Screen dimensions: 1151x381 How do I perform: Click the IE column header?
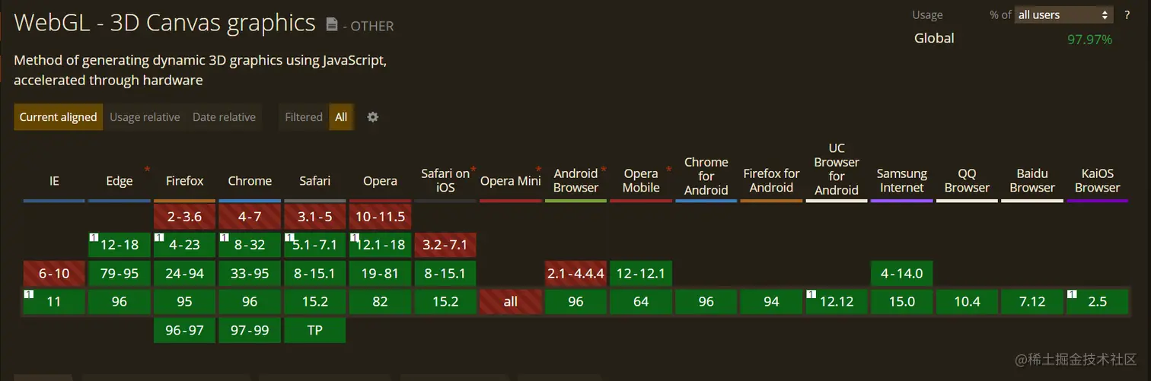(54, 181)
